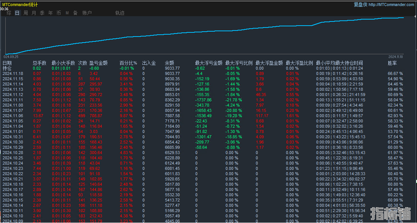
Task: Click the 出入金 column header
Action: [149, 63]
